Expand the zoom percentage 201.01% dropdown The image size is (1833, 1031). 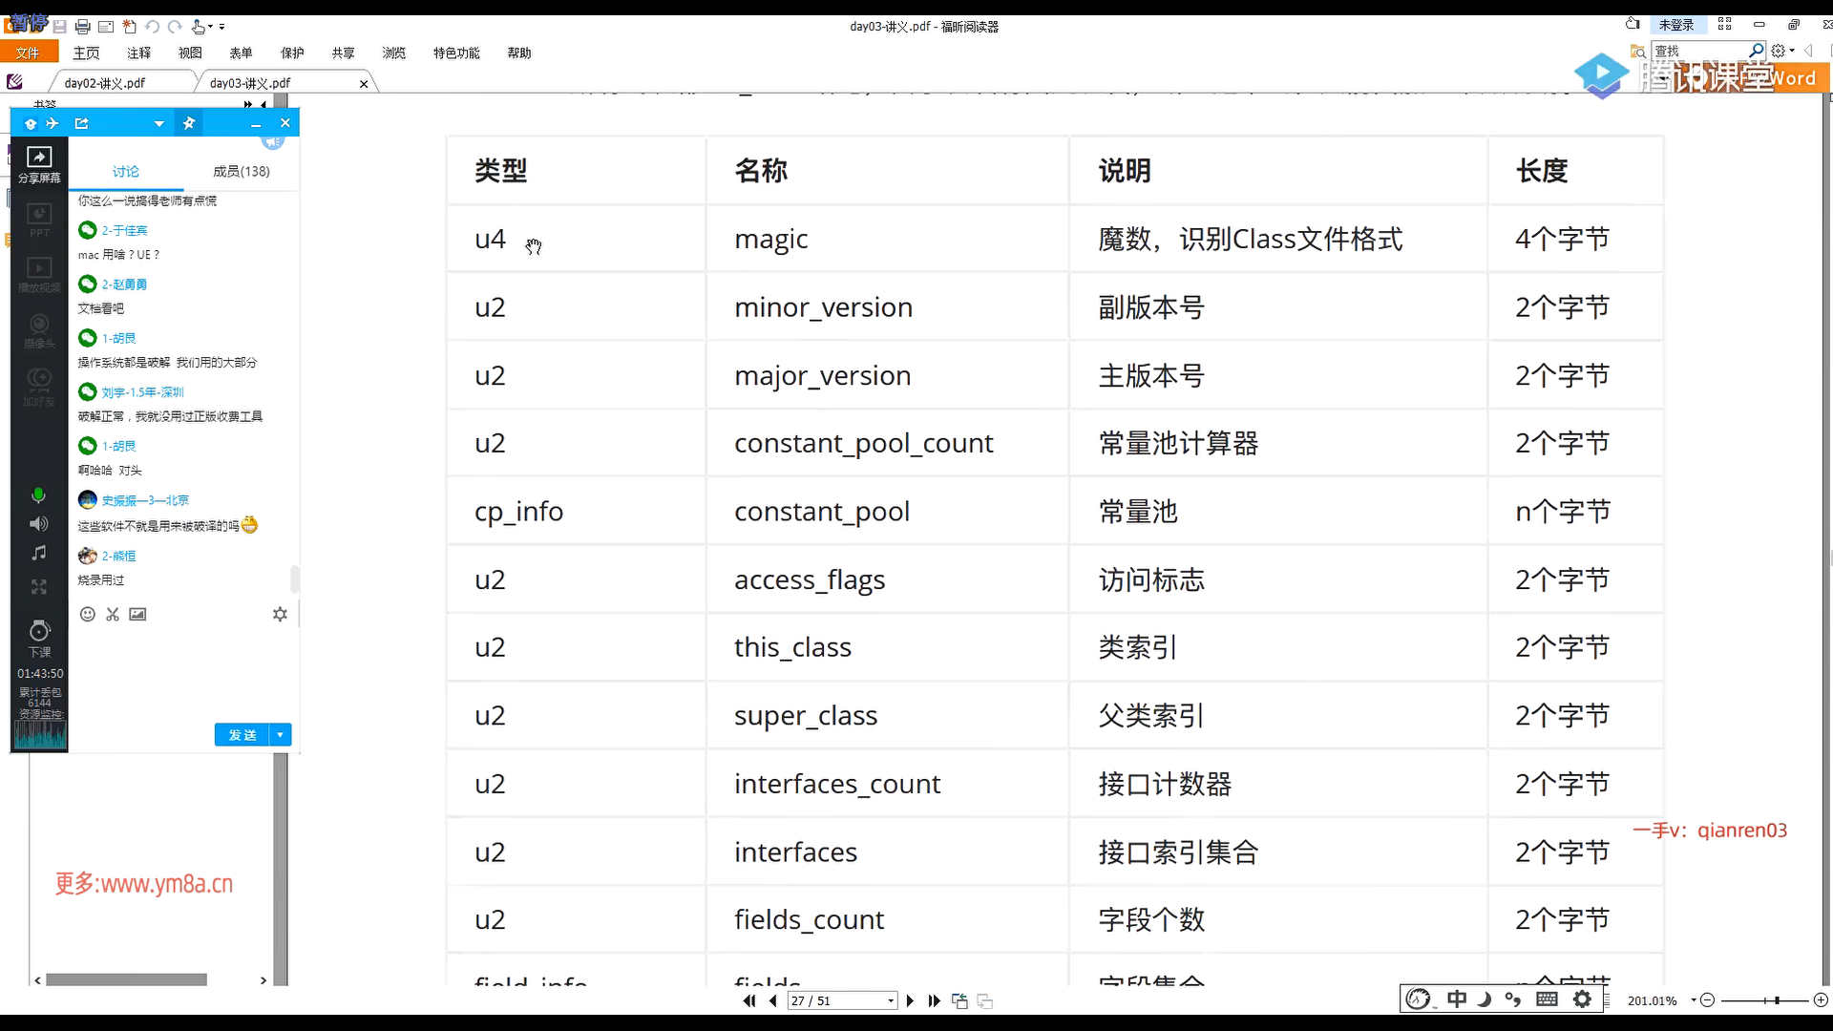click(x=1693, y=1000)
